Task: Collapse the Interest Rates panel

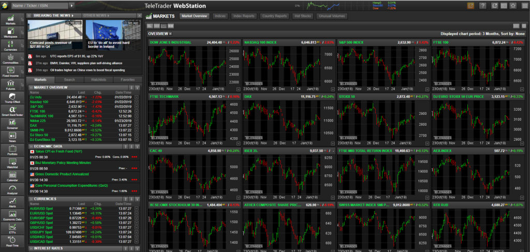Action: (x=31, y=248)
